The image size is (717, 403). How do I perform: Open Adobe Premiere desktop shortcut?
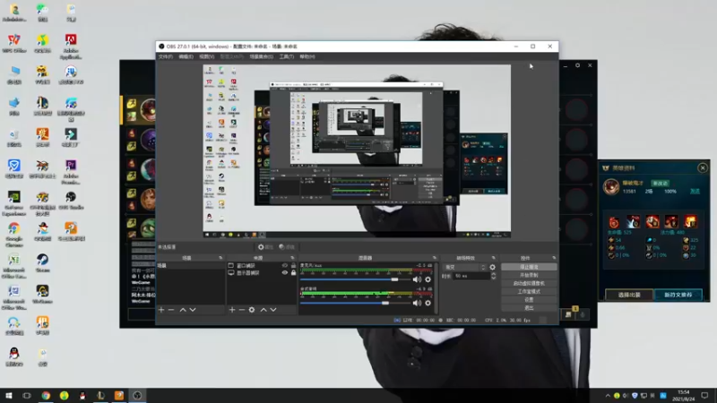point(71,170)
